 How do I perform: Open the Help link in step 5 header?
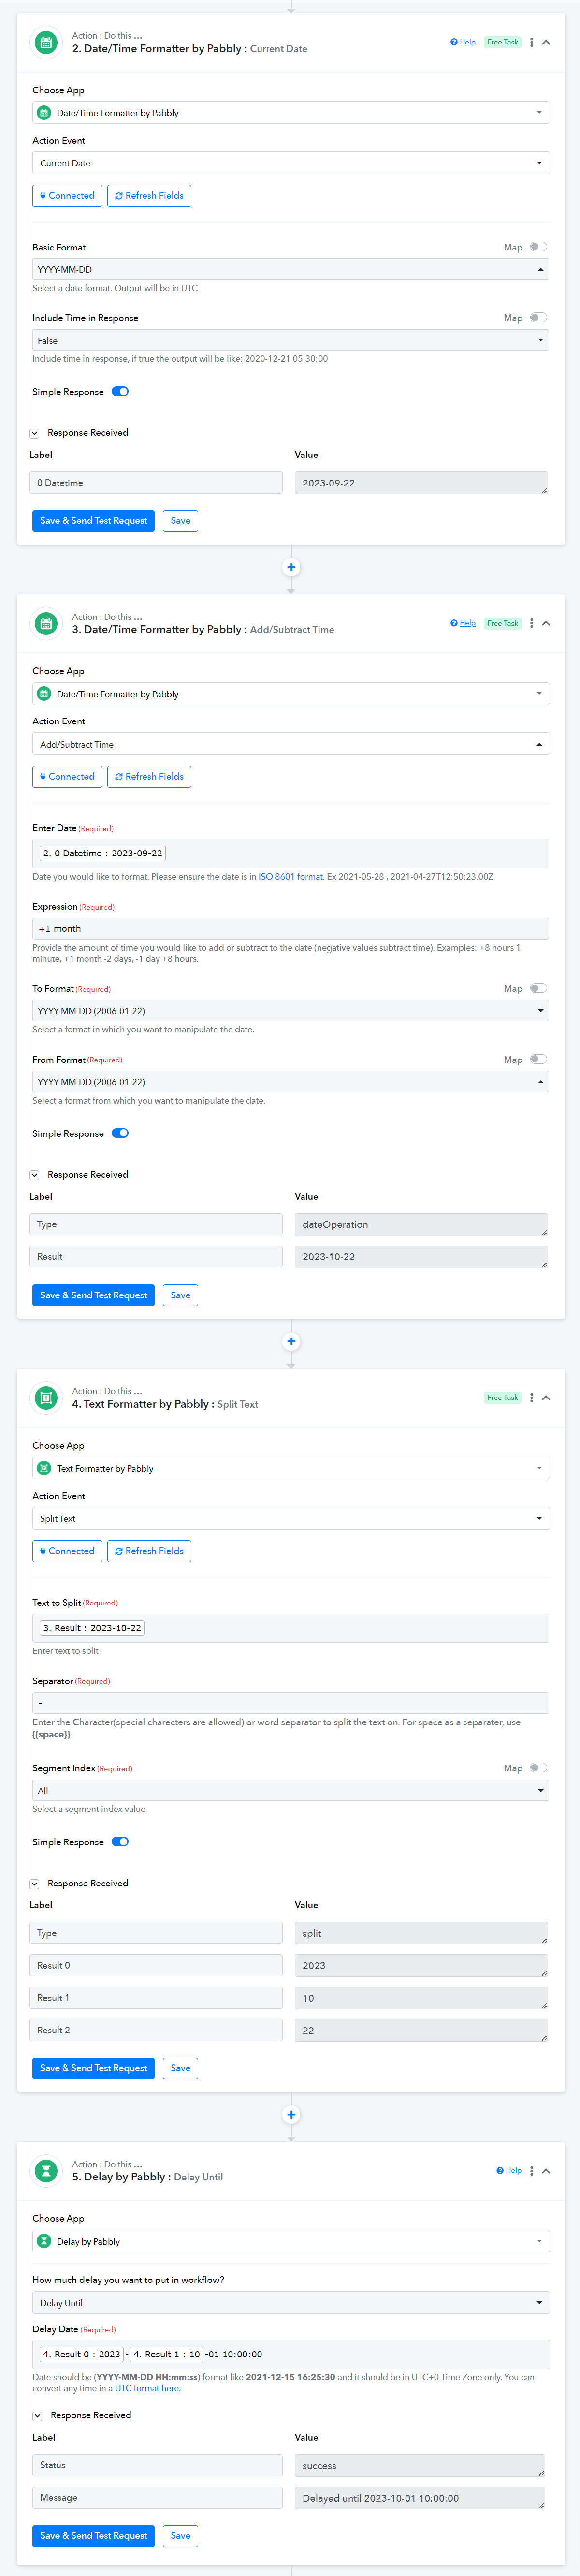click(x=509, y=2171)
